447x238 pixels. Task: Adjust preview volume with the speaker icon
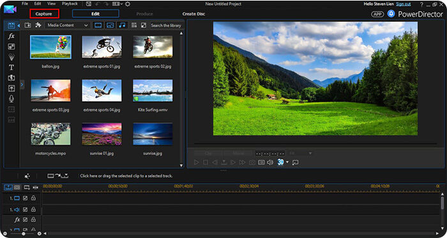click(x=270, y=162)
